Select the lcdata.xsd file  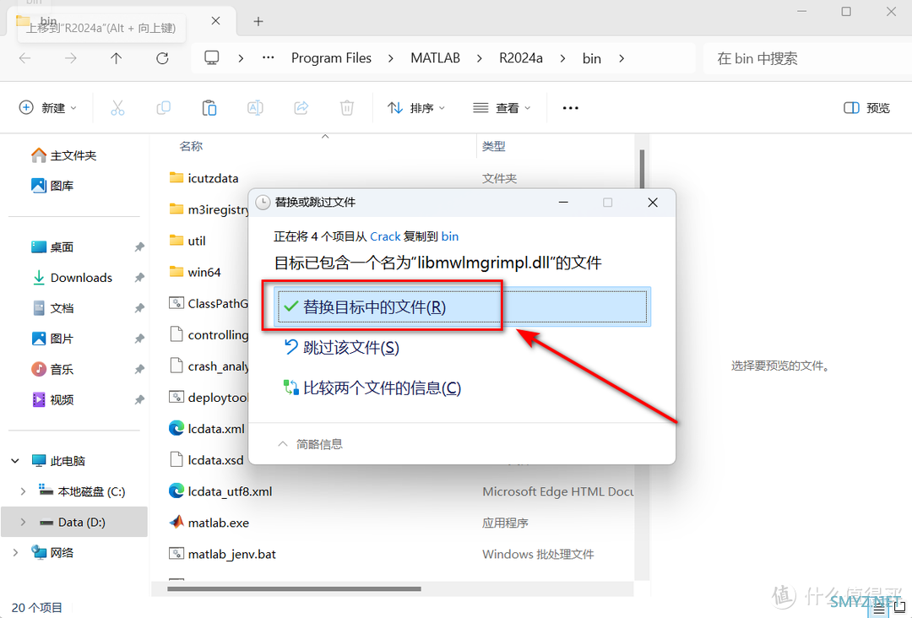(207, 460)
